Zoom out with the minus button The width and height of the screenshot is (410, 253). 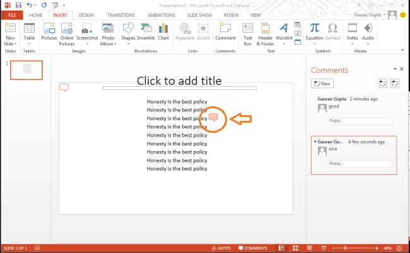[334, 248]
